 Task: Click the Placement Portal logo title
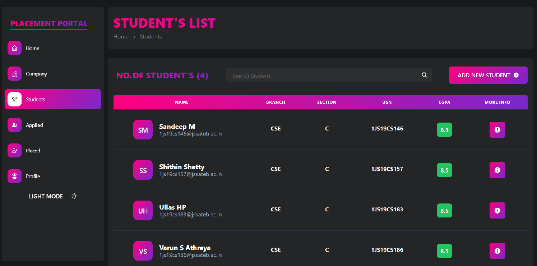[49, 24]
